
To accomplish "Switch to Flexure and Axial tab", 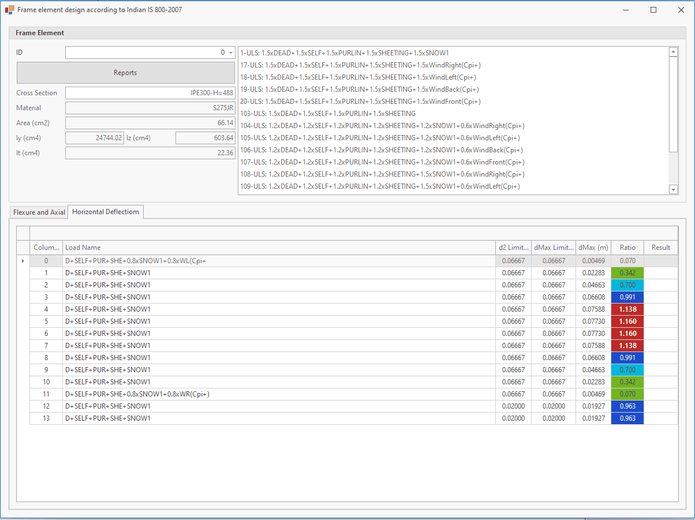I will pyautogui.click(x=39, y=212).
